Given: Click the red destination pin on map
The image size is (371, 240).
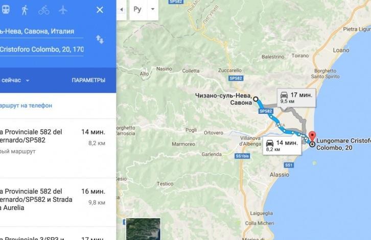Looking at the screenshot, I should (x=313, y=137).
